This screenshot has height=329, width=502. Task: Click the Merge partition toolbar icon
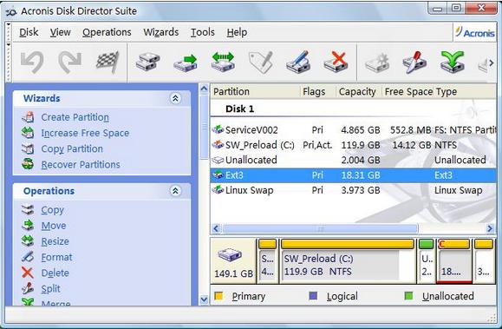tap(452, 62)
